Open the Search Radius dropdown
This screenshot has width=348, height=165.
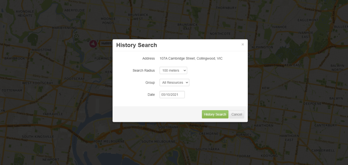[173, 71]
